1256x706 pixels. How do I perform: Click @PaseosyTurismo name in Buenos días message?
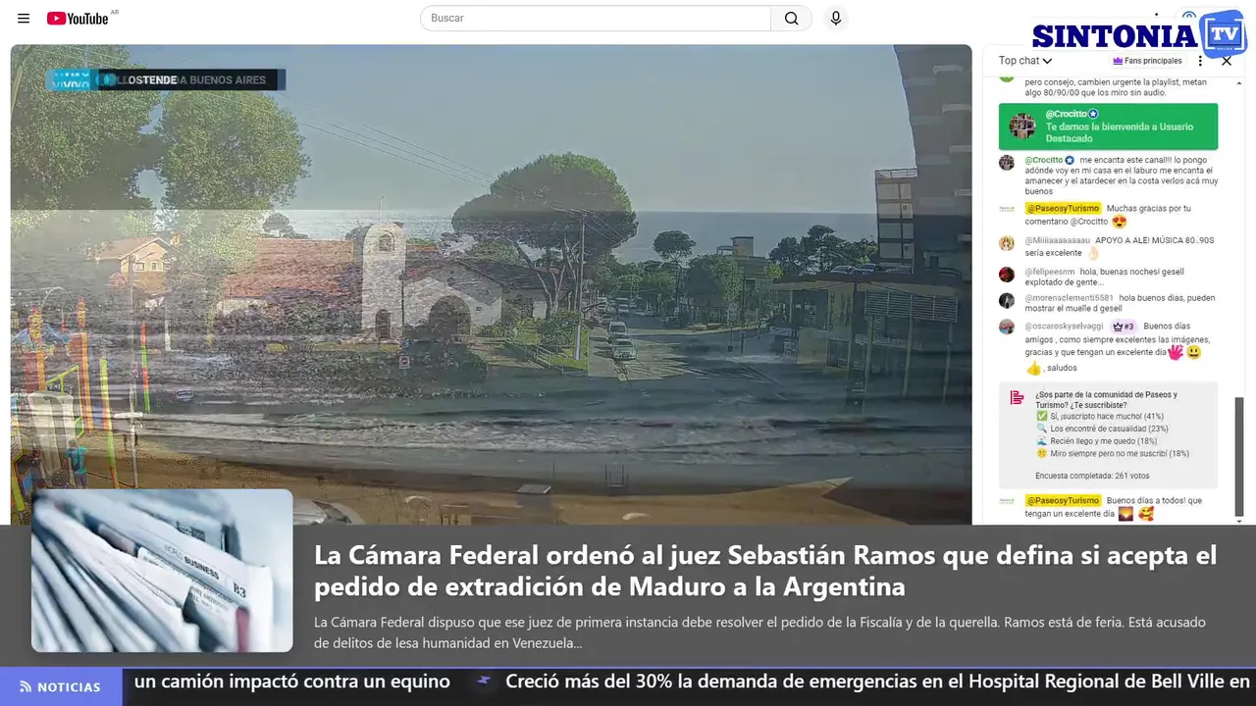[1063, 501]
